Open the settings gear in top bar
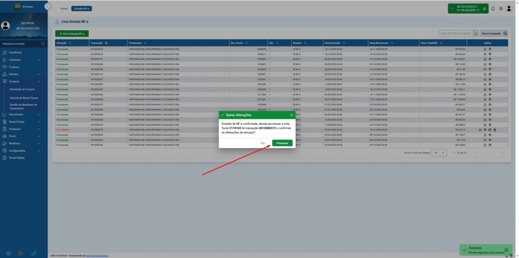Screen dimensions: 519x258 tap(501, 9)
